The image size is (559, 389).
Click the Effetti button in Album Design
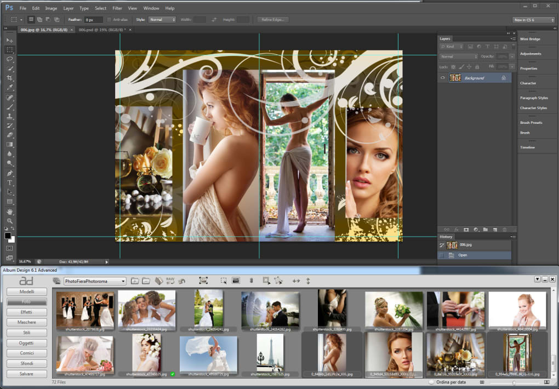[26, 312]
